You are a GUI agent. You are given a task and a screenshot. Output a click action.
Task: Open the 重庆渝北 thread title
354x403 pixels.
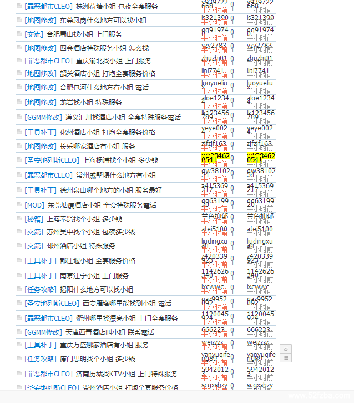coord(114,61)
